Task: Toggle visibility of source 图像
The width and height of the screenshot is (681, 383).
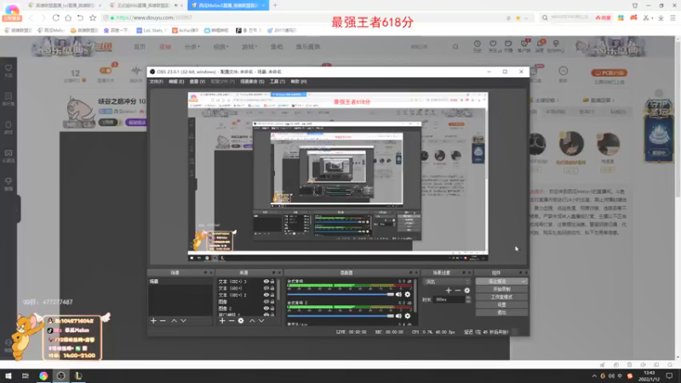Action: click(266, 301)
